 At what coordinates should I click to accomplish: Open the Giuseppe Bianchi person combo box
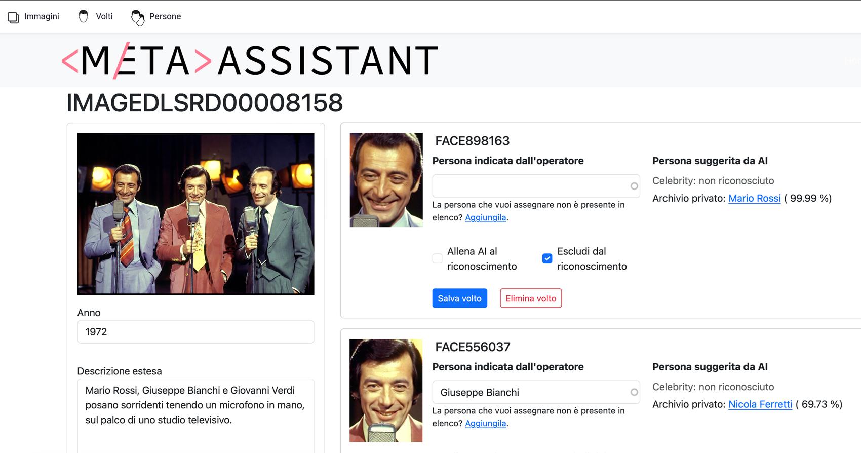coord(536,392)
